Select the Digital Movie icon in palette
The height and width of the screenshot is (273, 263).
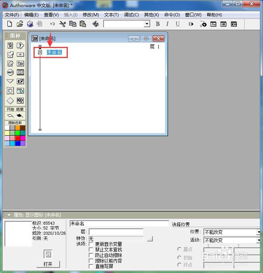coord(20,72)
